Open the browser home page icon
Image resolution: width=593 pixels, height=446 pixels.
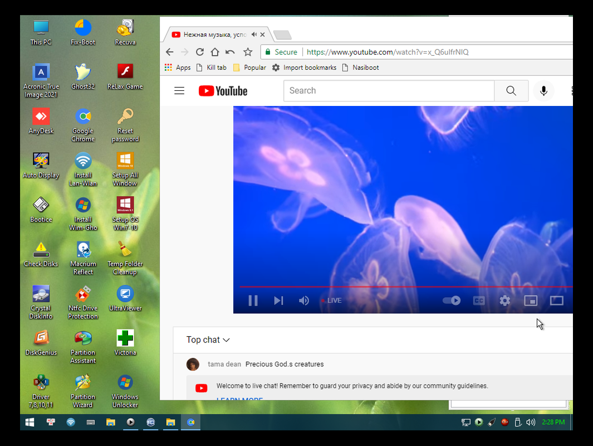pos(215,52)
